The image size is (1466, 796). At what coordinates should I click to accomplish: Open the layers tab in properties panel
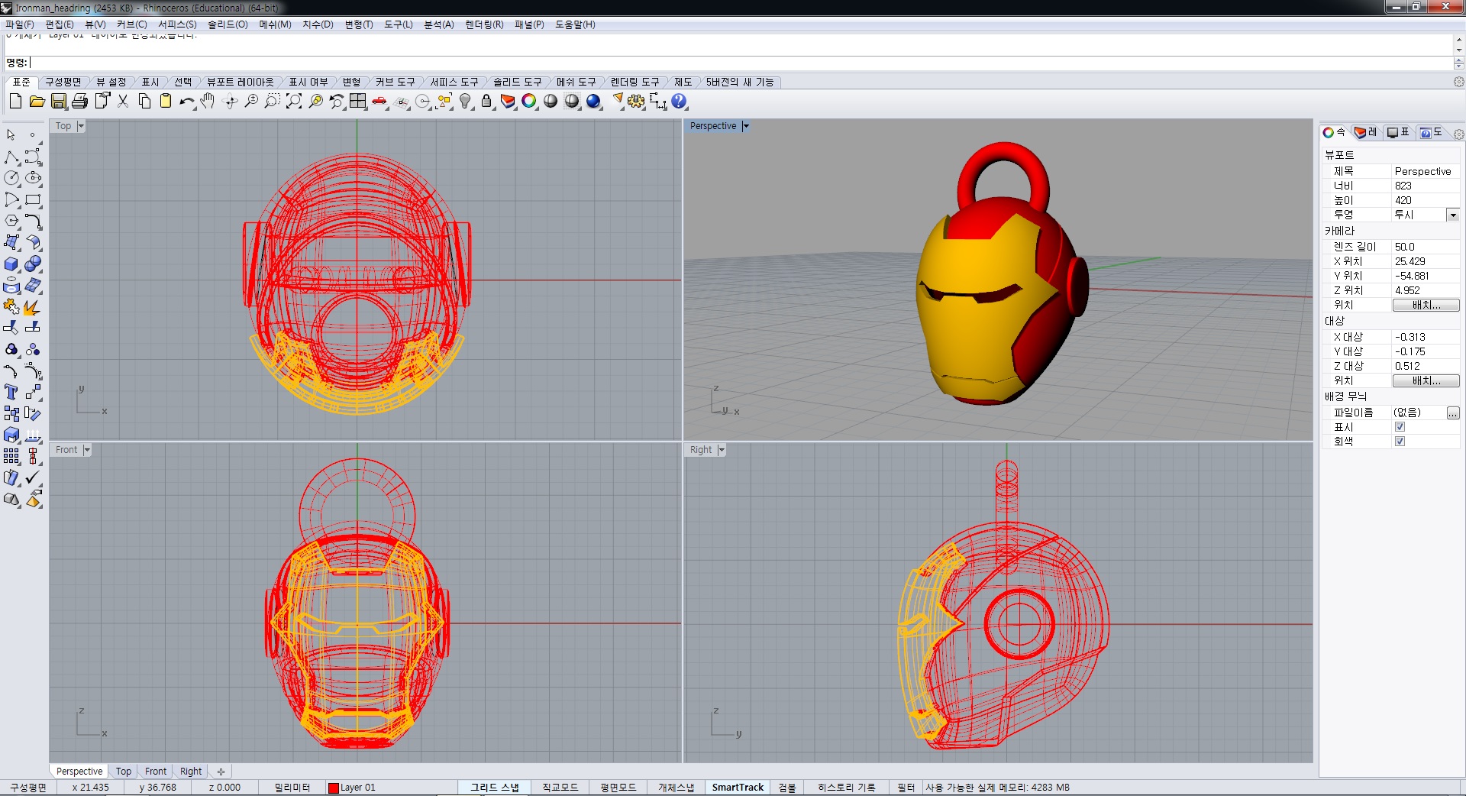pyautogui.click(x=1365, y=133)
